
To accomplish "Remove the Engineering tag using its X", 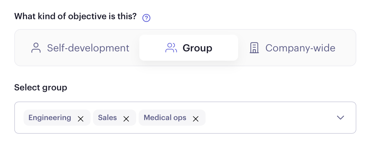I will [x=81, y=119].
